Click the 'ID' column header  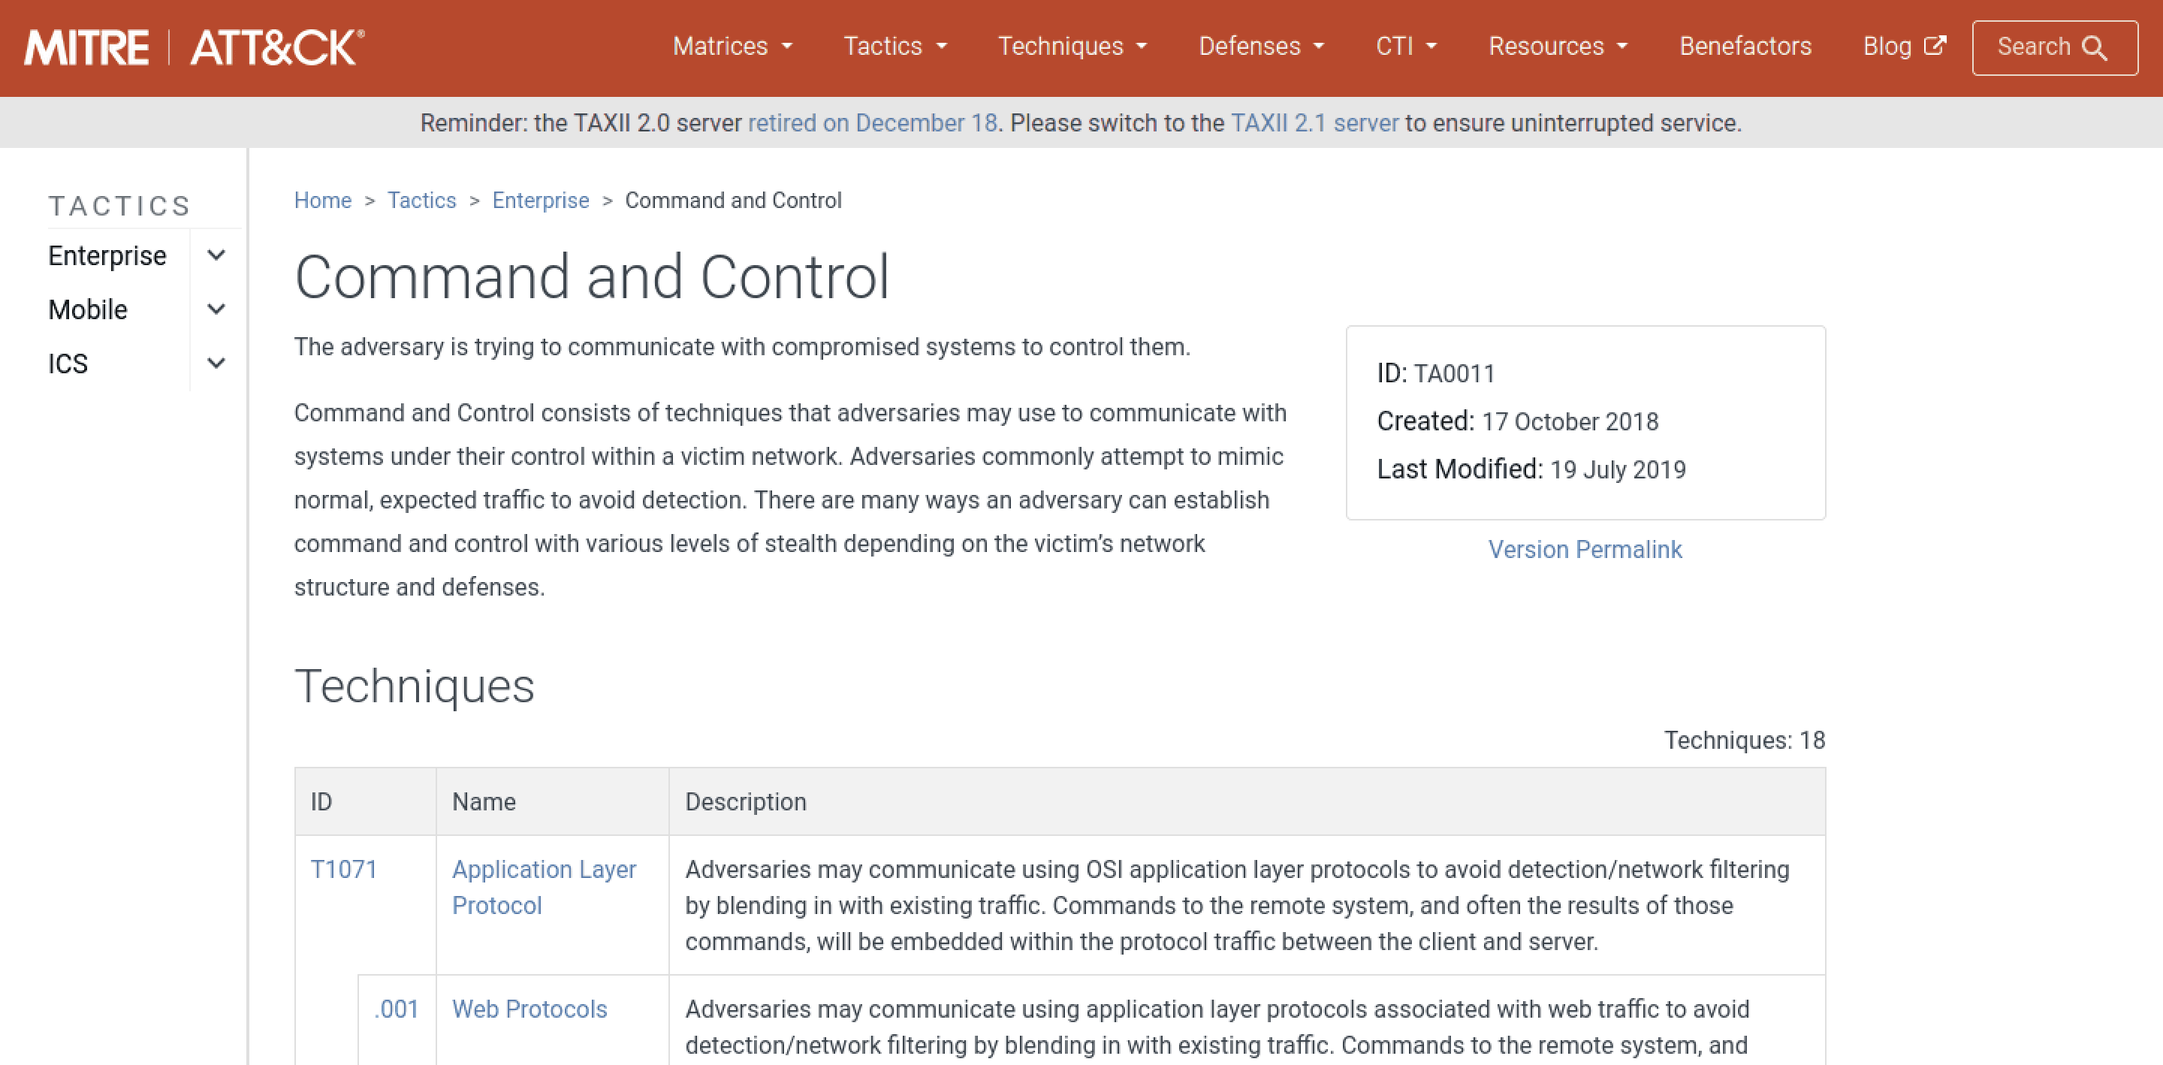tap(321, 801)
